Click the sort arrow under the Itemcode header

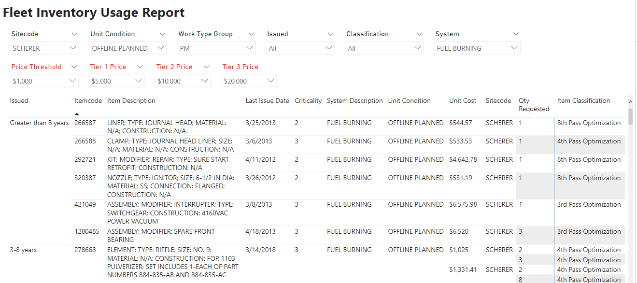[77, 113]
